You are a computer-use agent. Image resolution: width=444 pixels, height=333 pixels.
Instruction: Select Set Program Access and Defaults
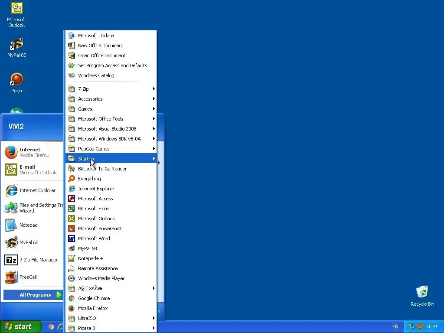(111, 65)
